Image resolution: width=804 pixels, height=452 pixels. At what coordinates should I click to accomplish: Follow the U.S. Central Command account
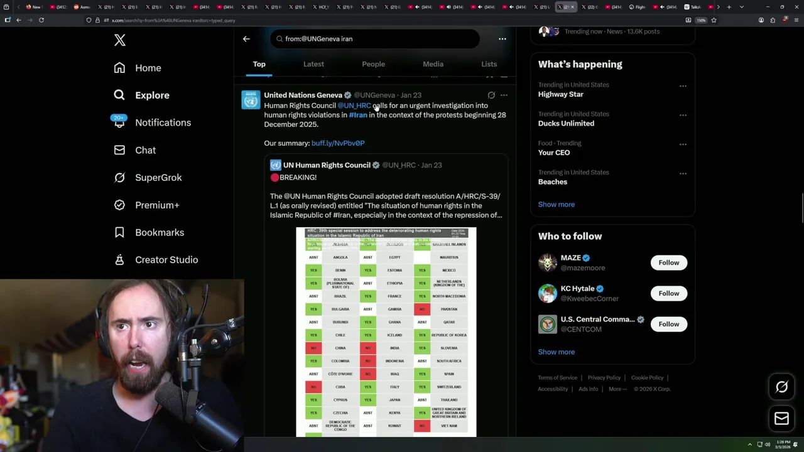[x=668, y=324]
